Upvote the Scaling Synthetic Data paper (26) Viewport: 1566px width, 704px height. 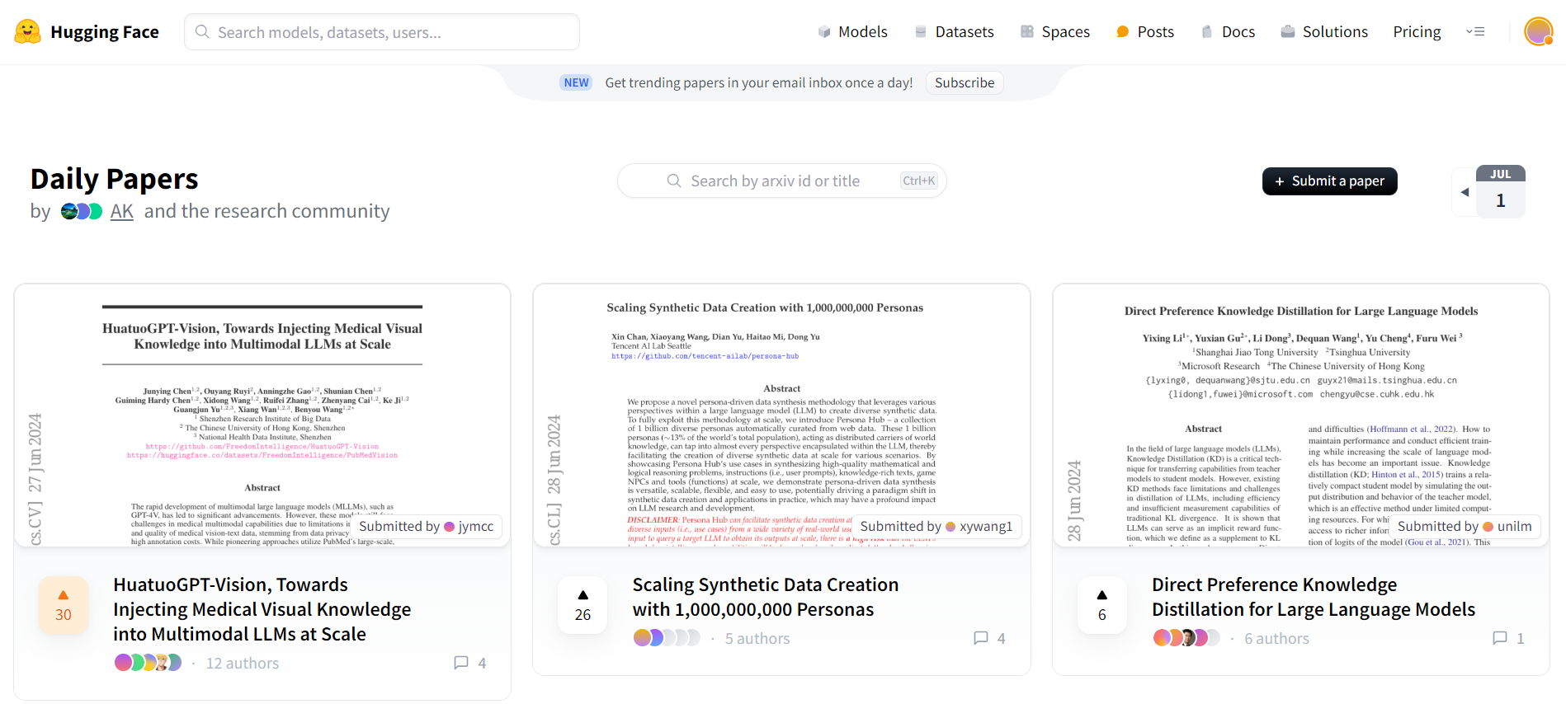tap(583, 606)
